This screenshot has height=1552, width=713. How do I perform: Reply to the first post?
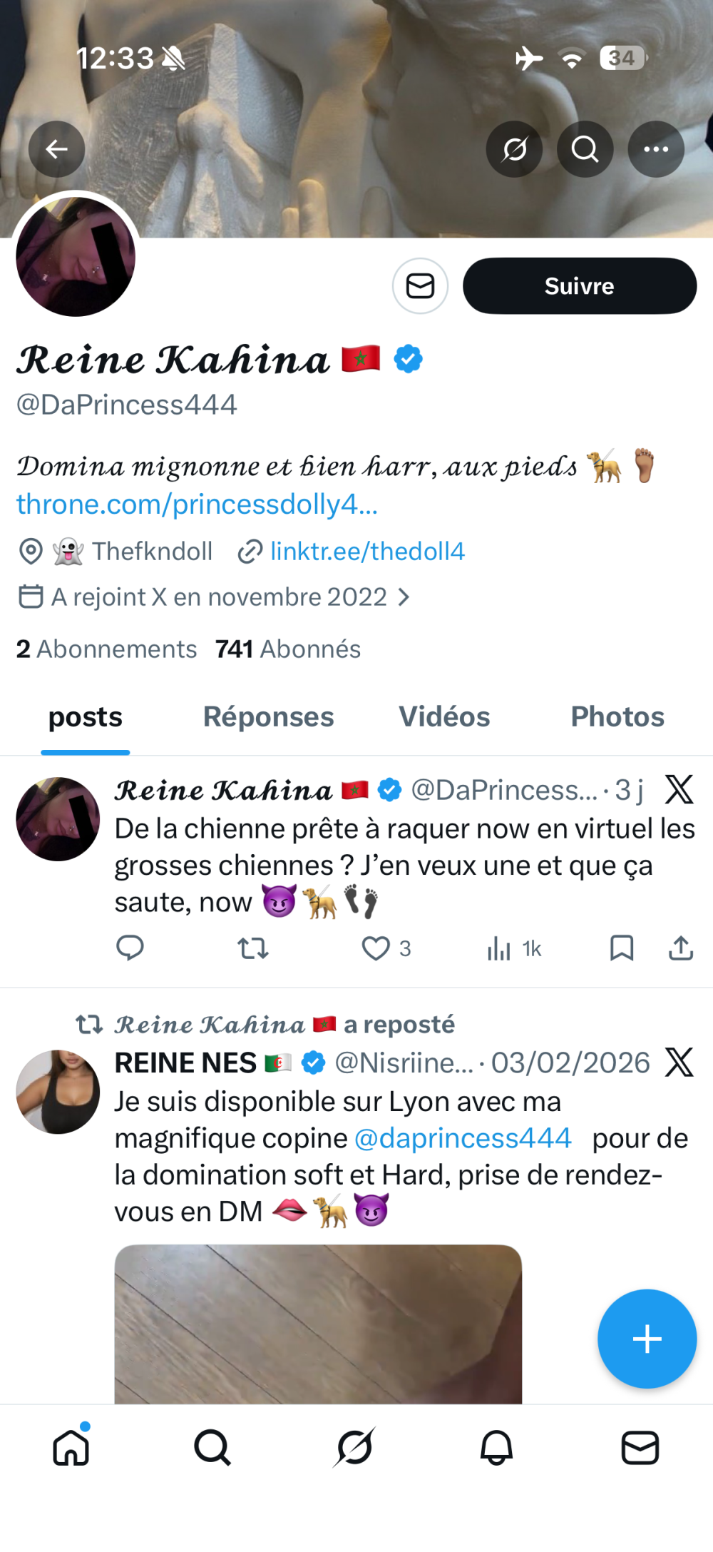coord(130,948)
